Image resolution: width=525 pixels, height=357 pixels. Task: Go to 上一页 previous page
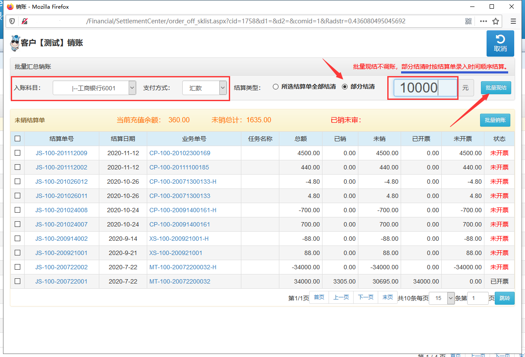click(341, 297)
